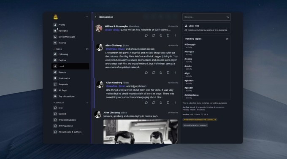The height and width of the screenshot is (159, 287).
Task: Click the Bonfire flame logo
Action: click(x=56, y=17)
